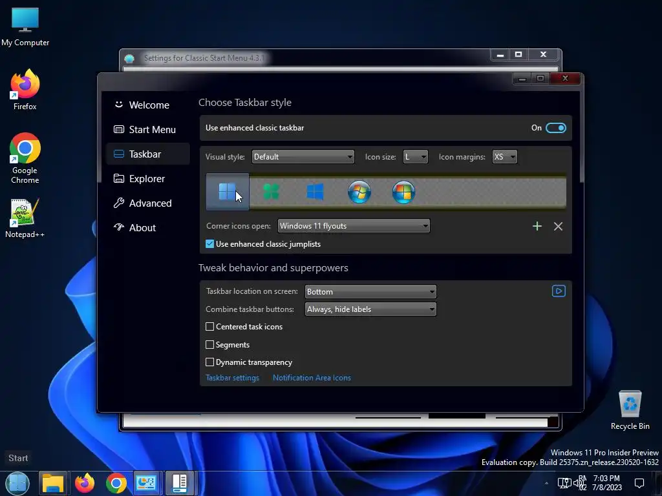Remove the start button with the X icon
Viewport: 662px width, 496px height.
click(558, 226)
